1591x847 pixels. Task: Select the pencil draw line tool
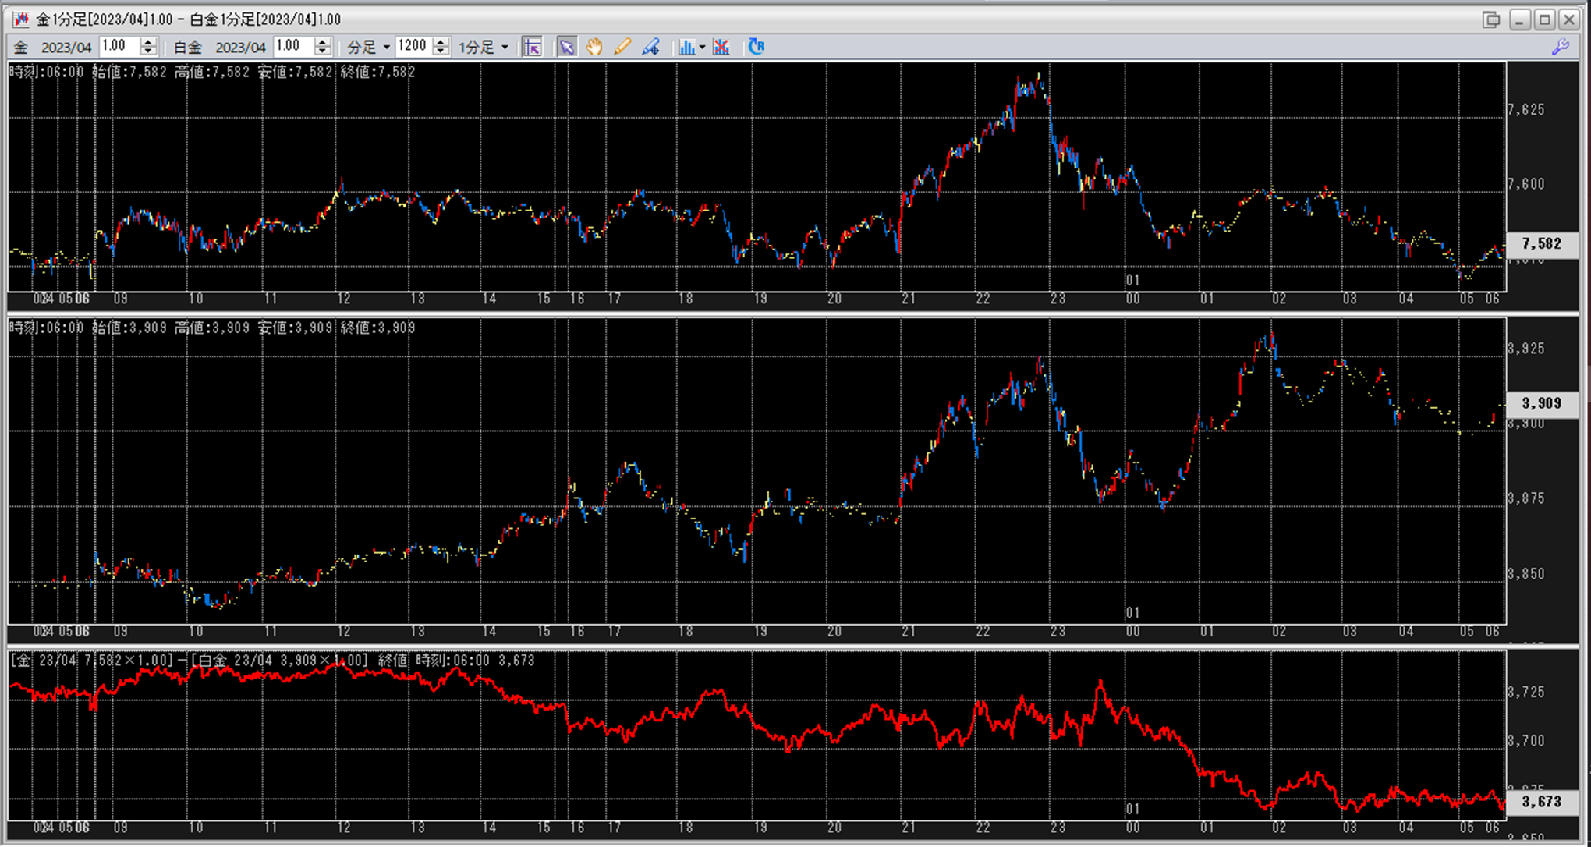[622, 48]
